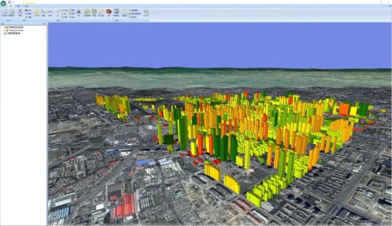Open the round application menu button

[x=3, y=3]
